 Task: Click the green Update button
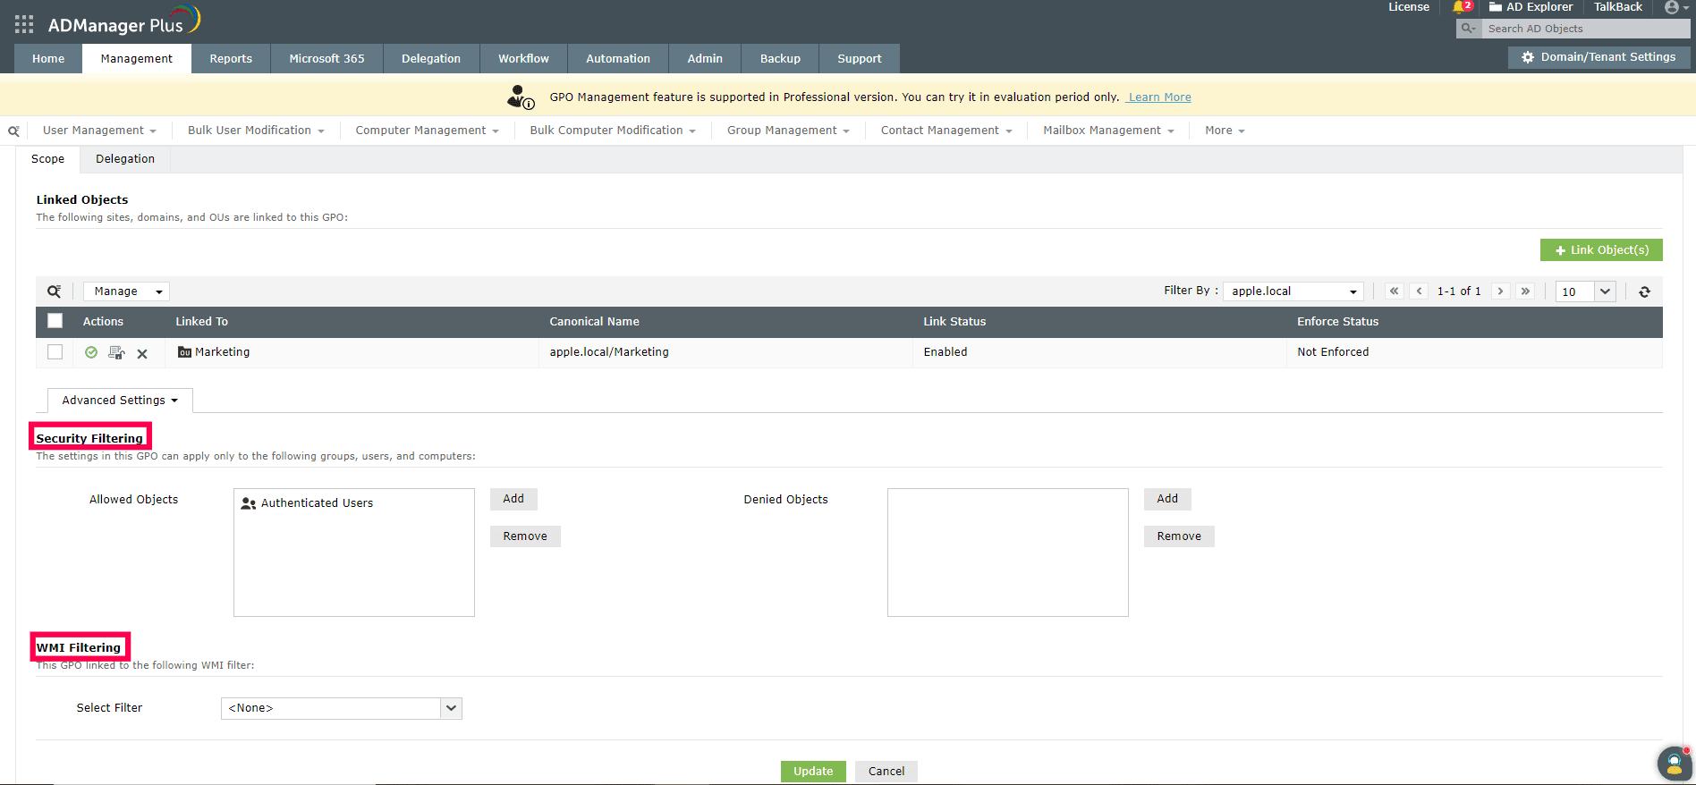click(813, 772)
